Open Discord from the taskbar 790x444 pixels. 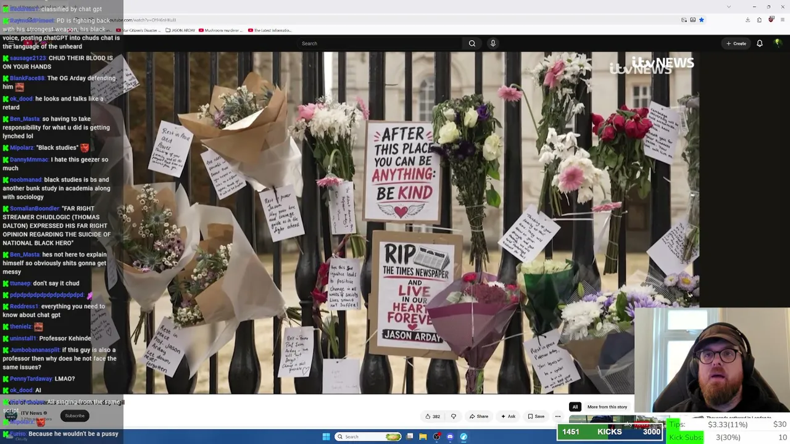point(450,437)
